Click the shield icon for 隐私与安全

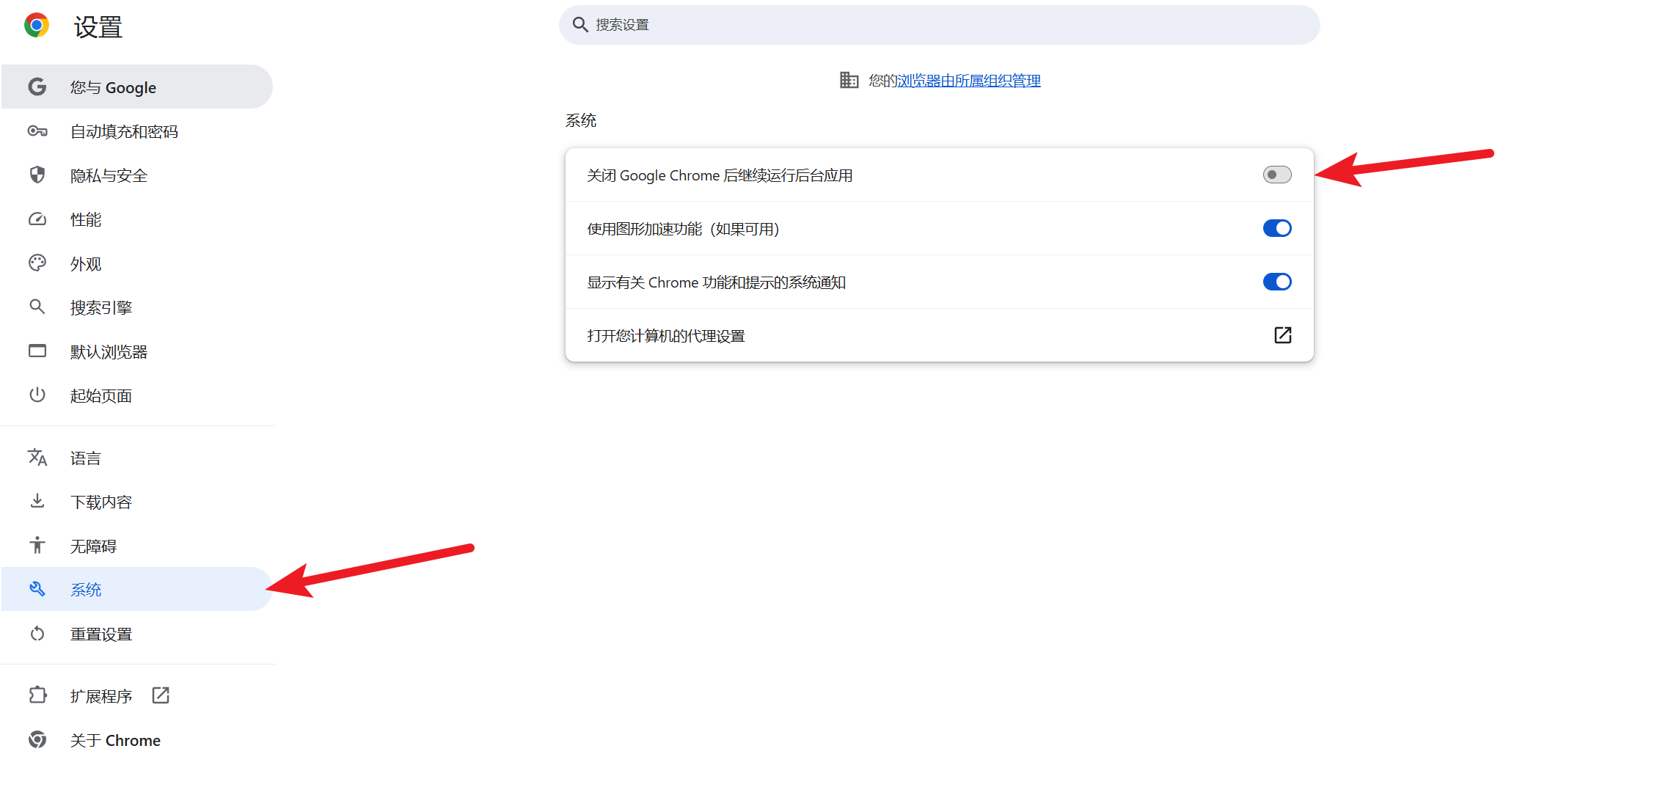tap(37, 175)
